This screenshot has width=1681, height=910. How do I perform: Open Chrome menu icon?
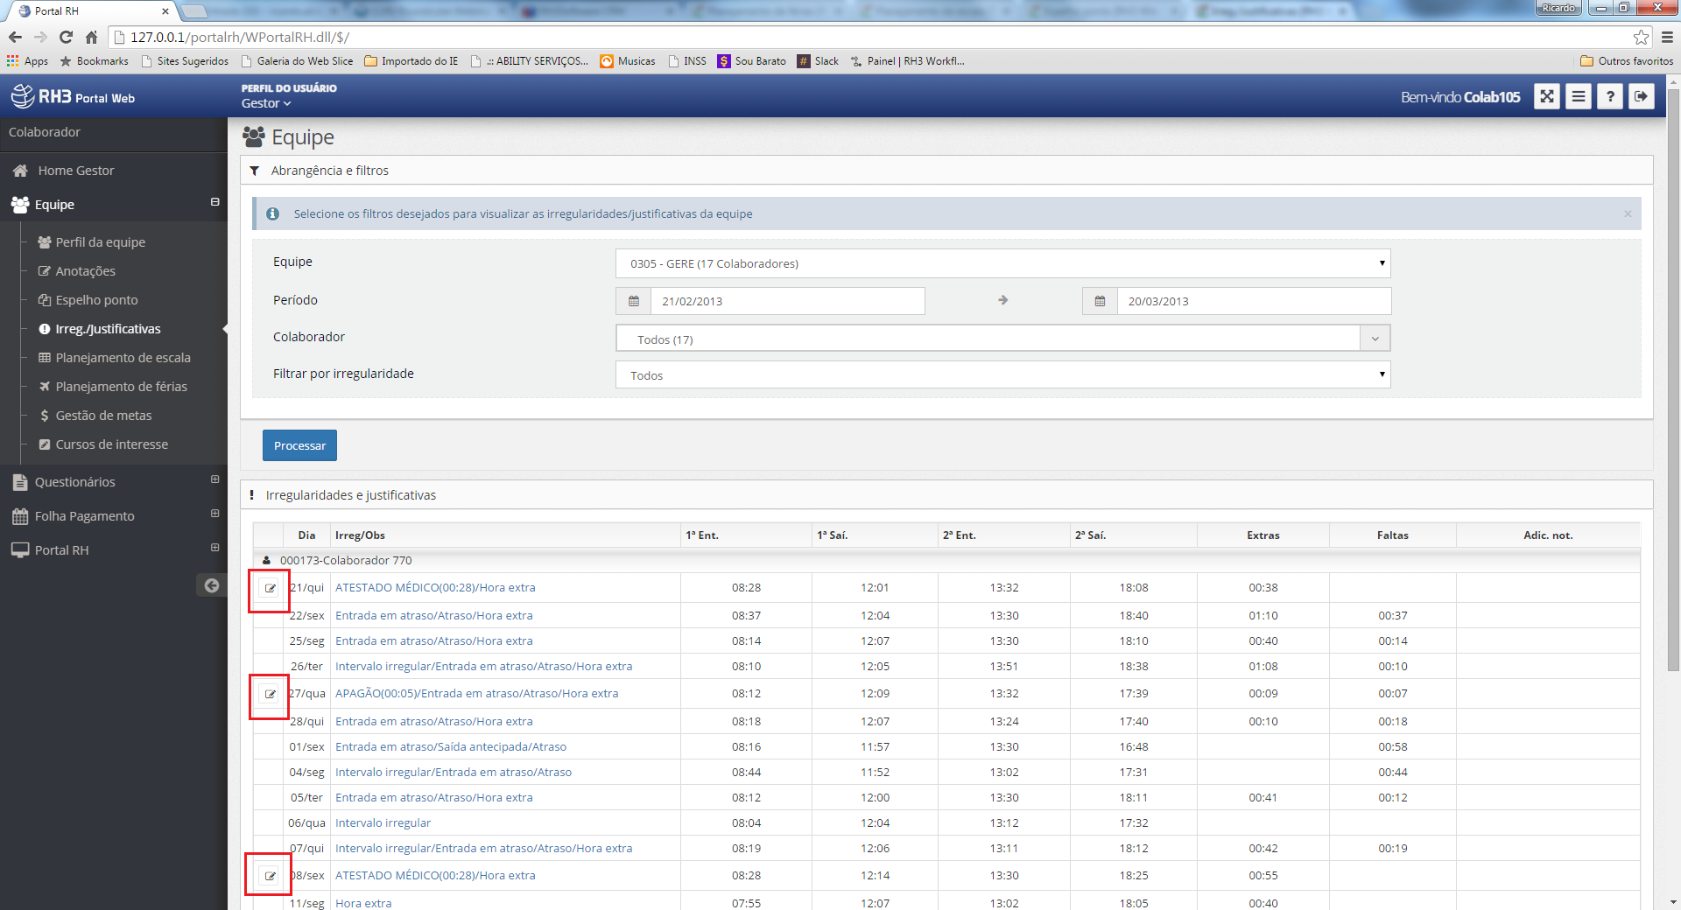click(x=1667, y=37)
